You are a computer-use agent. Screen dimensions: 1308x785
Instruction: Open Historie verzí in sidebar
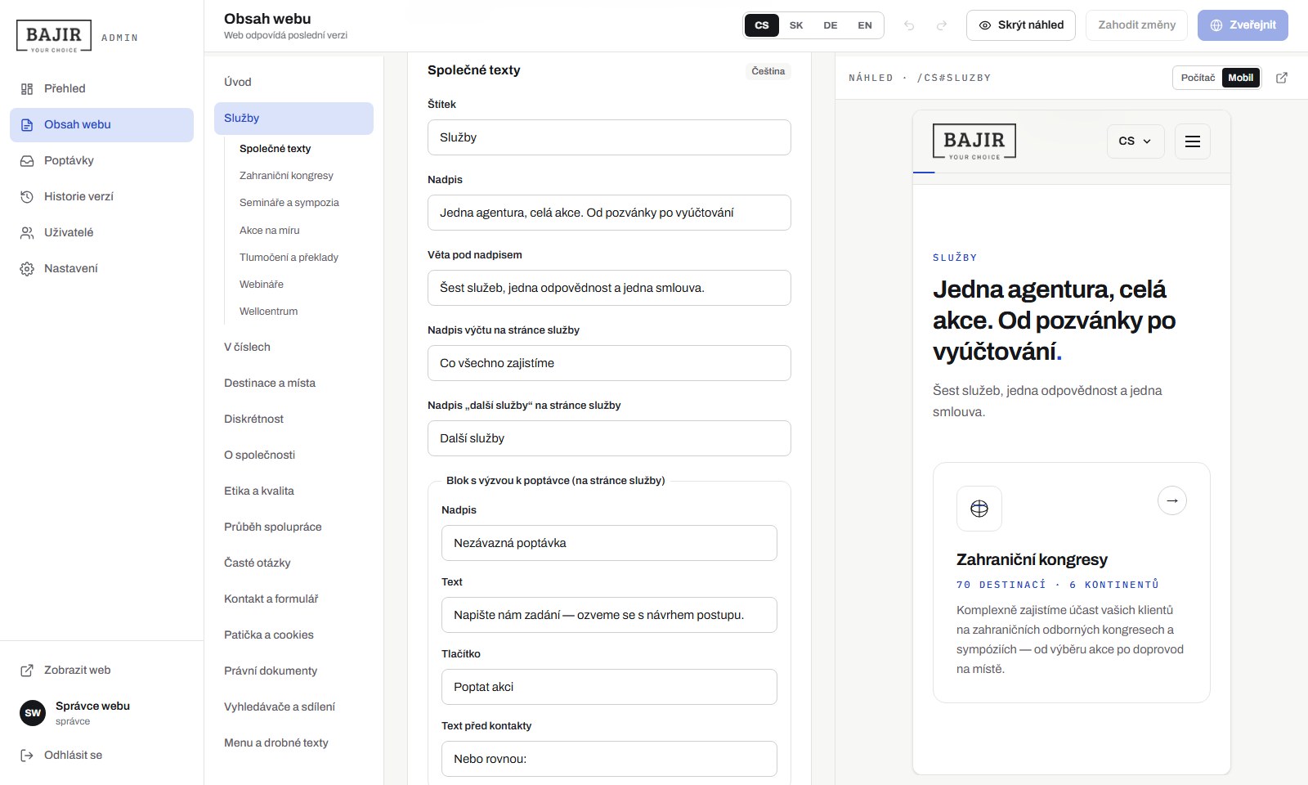tap(101, 196)
